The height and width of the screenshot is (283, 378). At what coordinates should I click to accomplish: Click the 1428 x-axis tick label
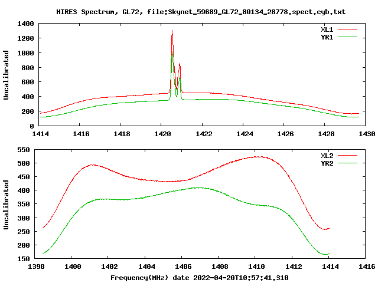click(326, 134)
